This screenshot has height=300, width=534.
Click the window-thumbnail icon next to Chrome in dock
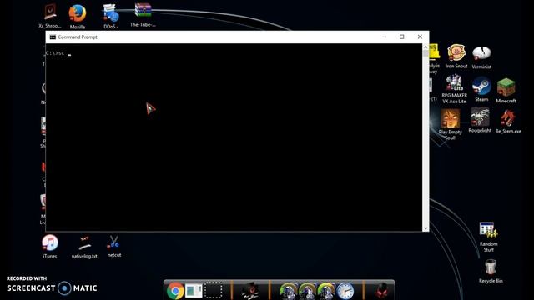(x=194, y=291)
